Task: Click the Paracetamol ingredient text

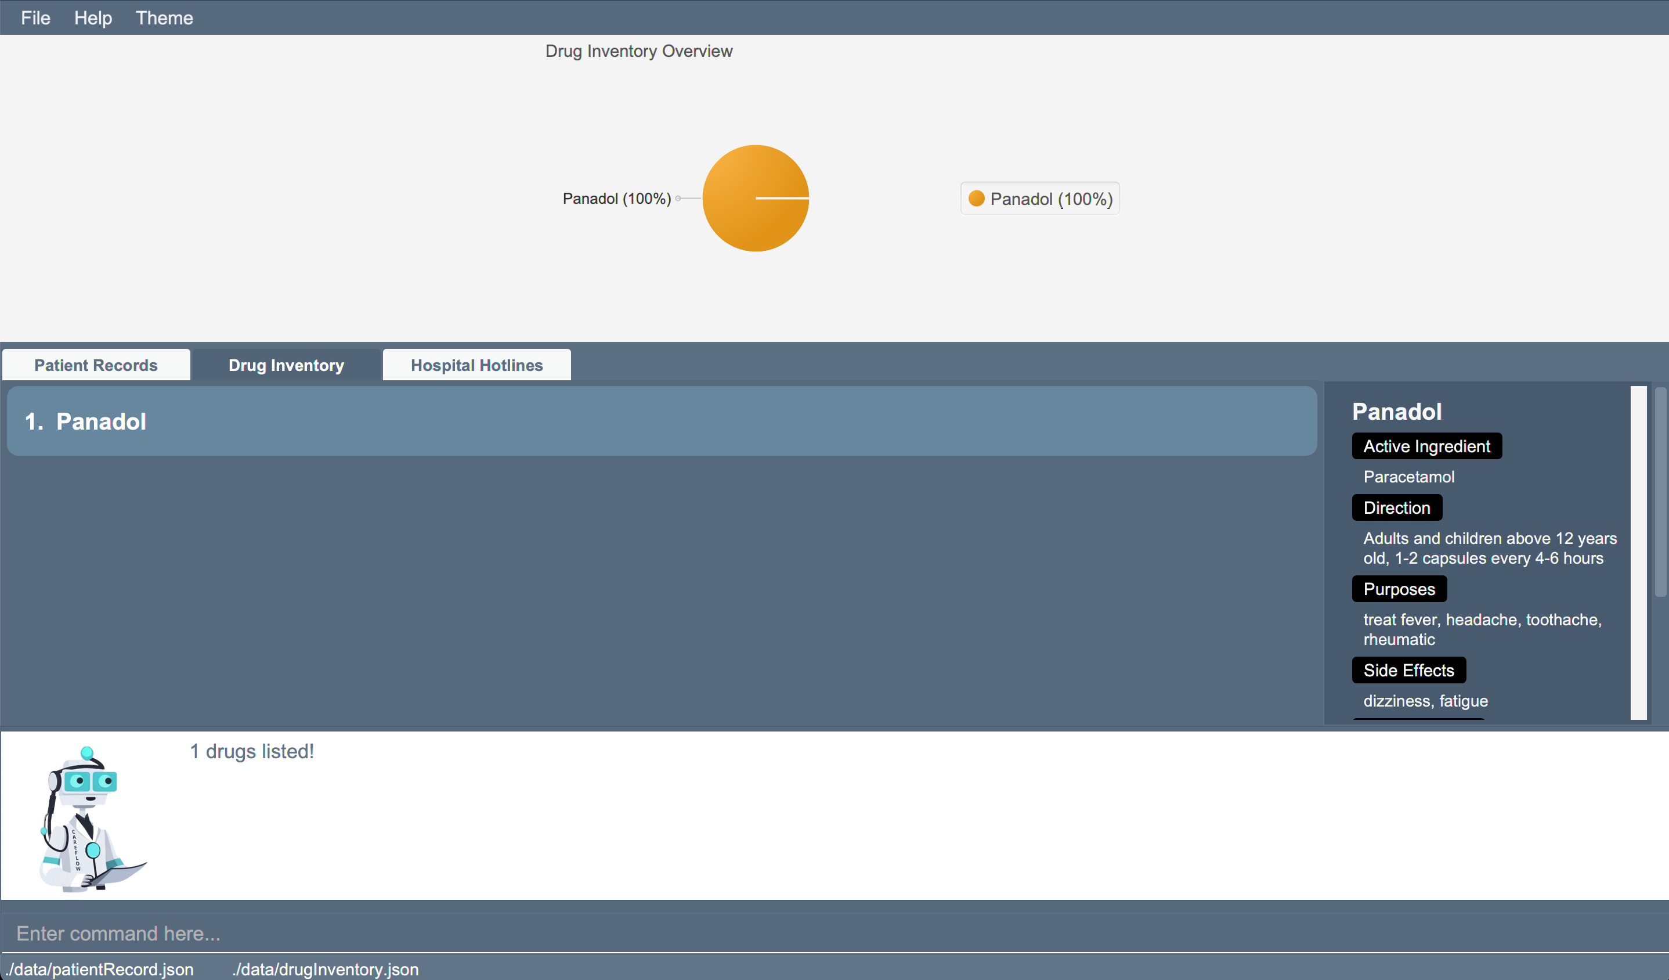Action: (1408, 477)
